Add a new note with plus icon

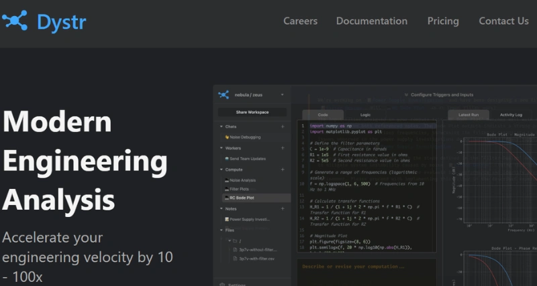283,209
